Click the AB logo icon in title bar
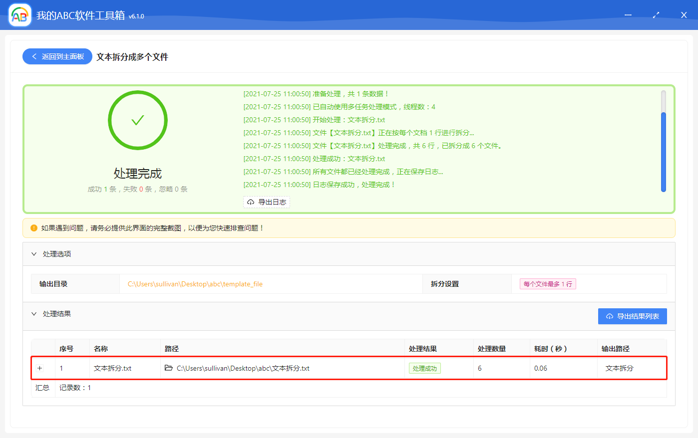This screenshot has width=698, height=438. tap(19, 14)
